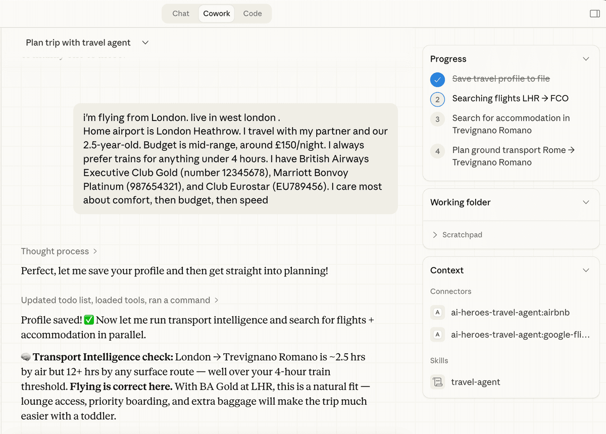The height and width of the screenshot is (434, 606).
Task: Expand the Thought process section
Action: (59, 251)
